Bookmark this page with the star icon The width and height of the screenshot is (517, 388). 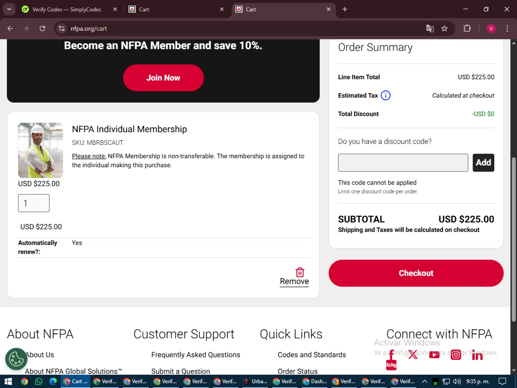[x=444, y=29]
